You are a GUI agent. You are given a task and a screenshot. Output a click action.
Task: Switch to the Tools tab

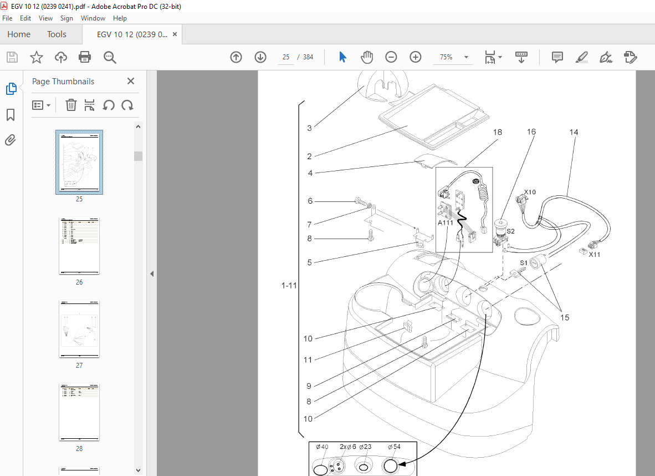coord(57,34)
